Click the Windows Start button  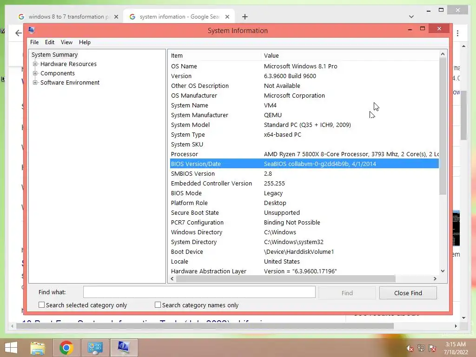tap(11, 348)
